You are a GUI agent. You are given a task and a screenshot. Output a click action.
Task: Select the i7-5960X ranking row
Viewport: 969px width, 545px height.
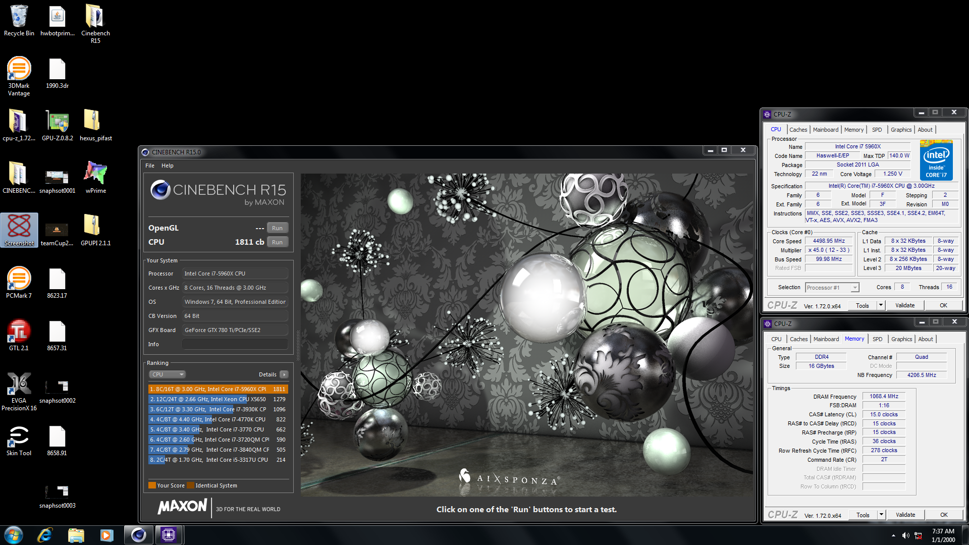[218, 389]
